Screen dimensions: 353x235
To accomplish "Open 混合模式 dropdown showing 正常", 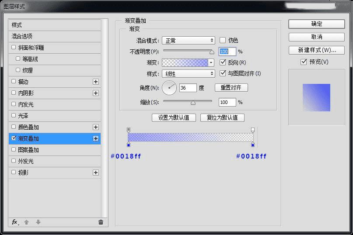I will [189, 41].
